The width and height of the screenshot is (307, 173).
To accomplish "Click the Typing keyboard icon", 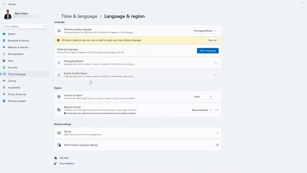I will coord(59,133).
